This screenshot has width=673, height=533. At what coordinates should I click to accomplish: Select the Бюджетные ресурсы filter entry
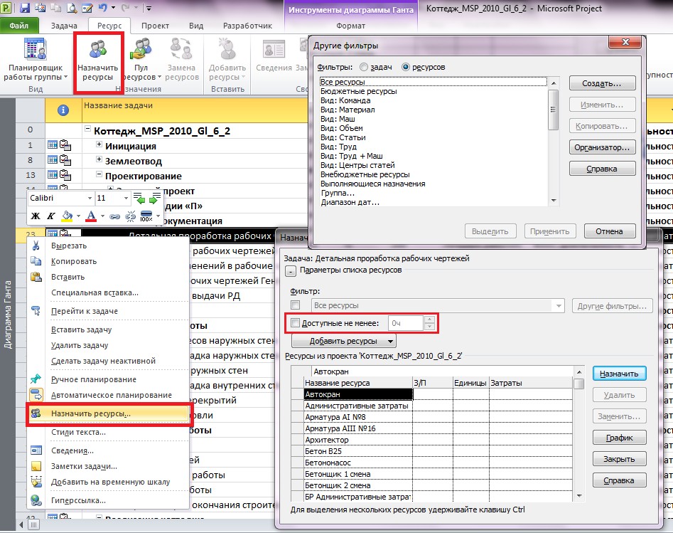(x=359, y=91)
